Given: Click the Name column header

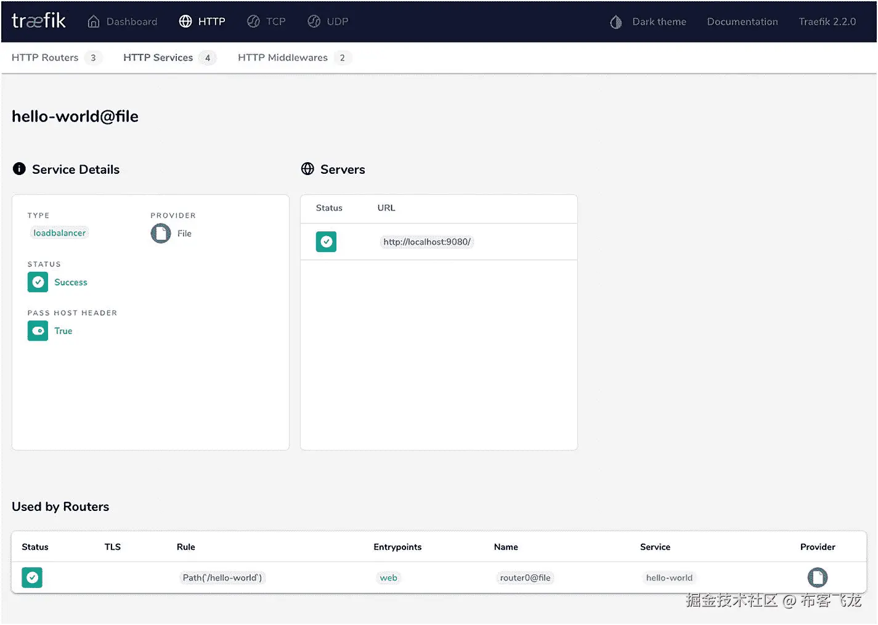Looking at the screenshot, I should (506, 547).
